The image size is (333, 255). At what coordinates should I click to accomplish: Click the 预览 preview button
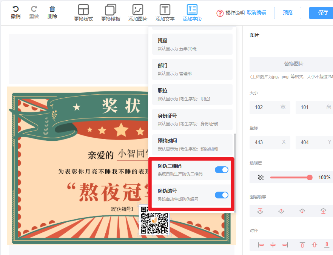click(x=288, y=13)
